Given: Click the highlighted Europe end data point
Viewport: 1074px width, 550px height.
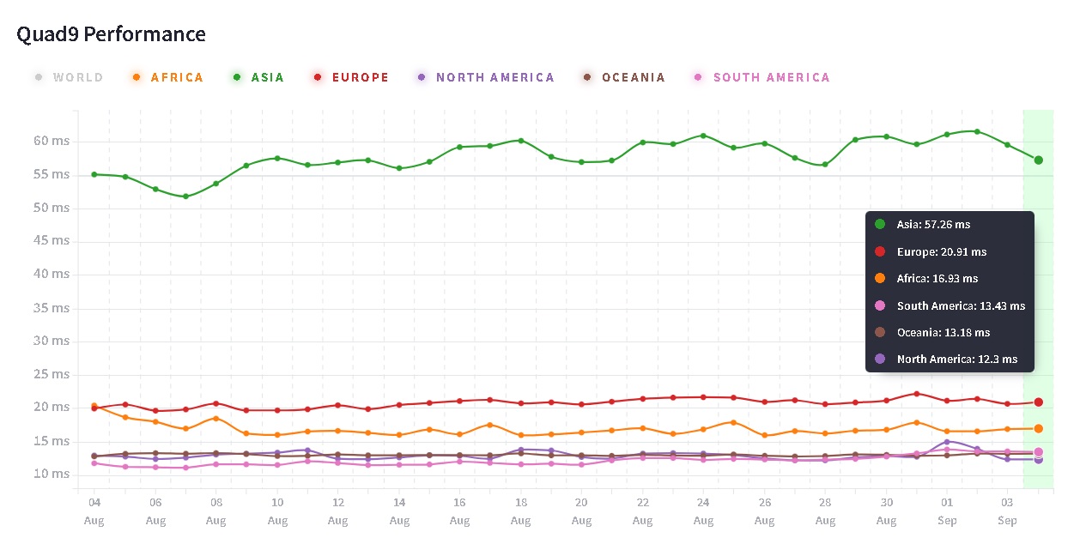Looking at the screenshot, I should tap(1038, 402).
